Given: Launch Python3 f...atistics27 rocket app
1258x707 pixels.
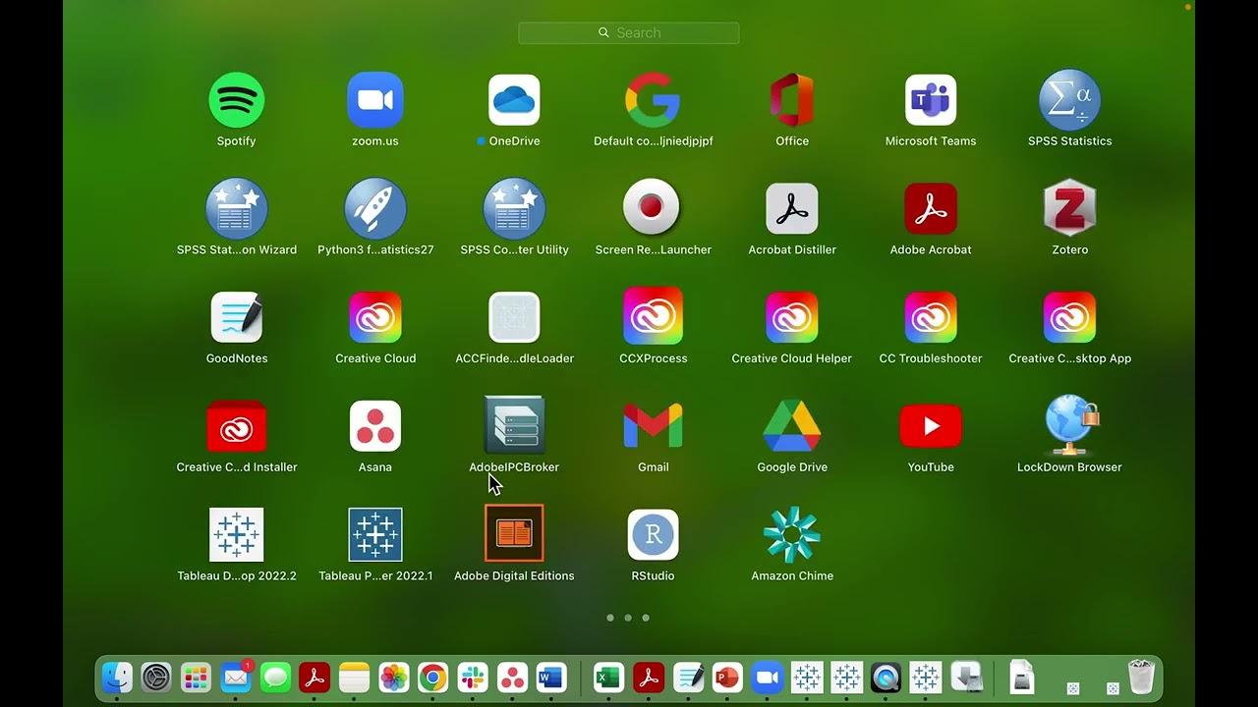Looking at the screenshot, I should (375, 208).
